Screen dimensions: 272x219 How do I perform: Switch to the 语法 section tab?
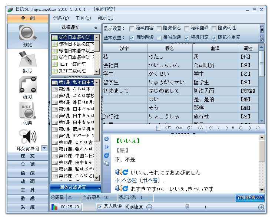tap(27, 173)
